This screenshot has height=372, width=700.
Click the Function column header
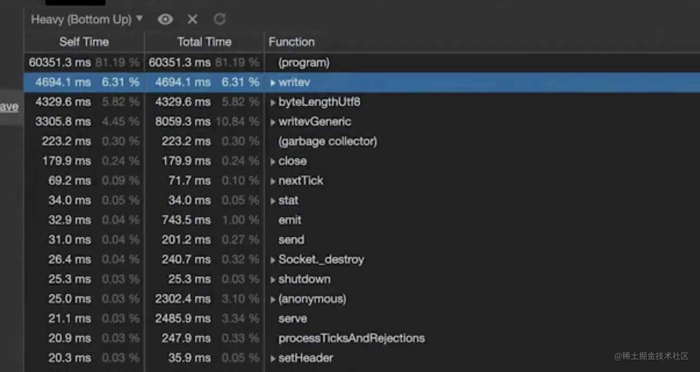pos(292,42)
